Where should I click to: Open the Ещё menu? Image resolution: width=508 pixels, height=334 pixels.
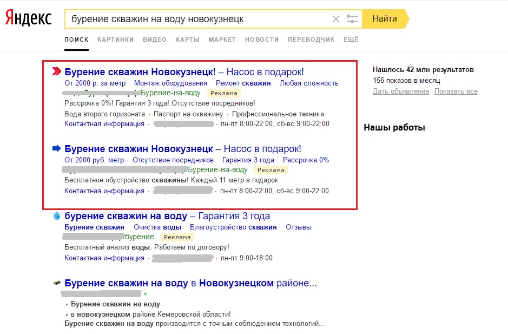[351, 40]
